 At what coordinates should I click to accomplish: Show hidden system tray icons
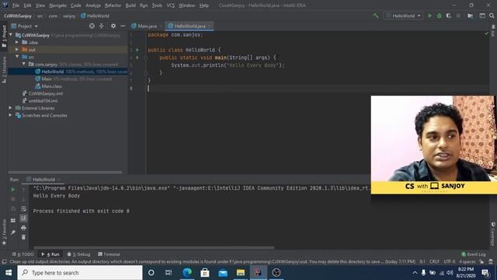[x=415, y=272]
